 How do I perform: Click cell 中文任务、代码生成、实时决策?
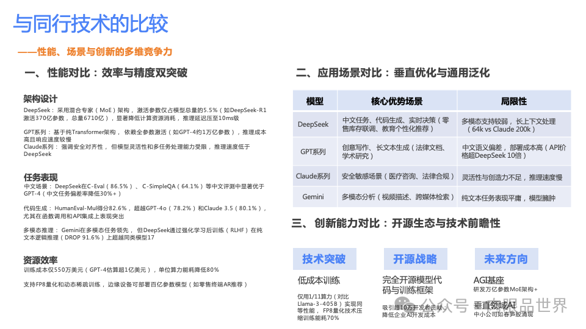tap(396, 124)
